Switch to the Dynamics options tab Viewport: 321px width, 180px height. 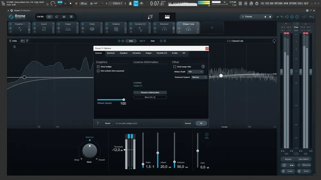(136, 53)
